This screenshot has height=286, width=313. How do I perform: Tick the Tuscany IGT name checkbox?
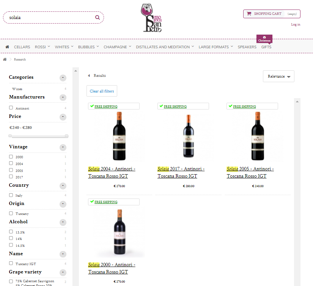pos(11,263)
